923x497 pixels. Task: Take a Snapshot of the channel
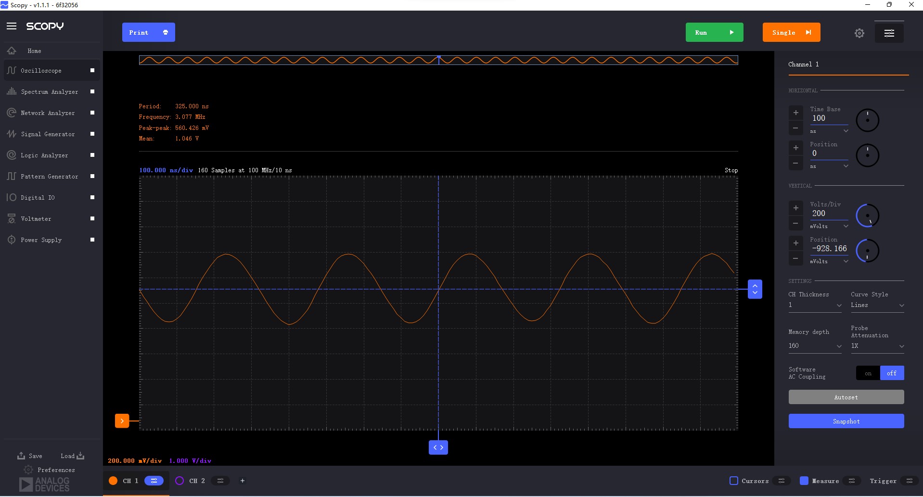[x=846, y=421]
